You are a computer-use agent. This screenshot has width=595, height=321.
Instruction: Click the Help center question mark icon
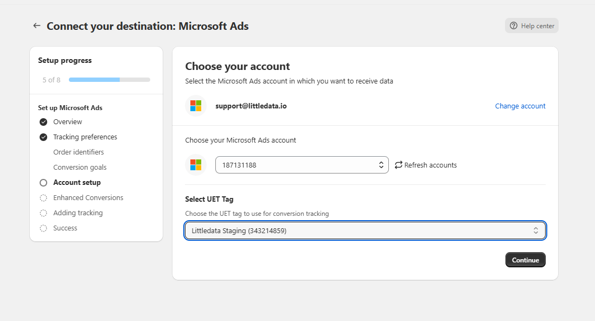pyautogui.click(x=513, y=26)
